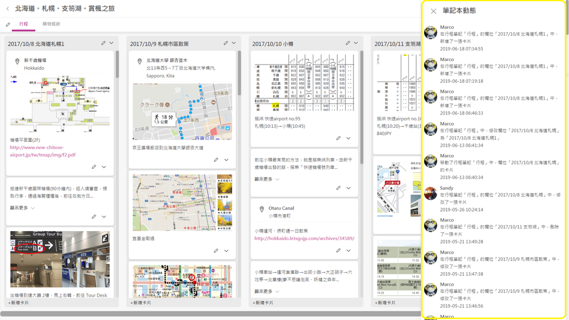Screen dimensions: 569x320
Task: Edit the 前往小樽最常見的方法 card
Action: tap(338, 188)
